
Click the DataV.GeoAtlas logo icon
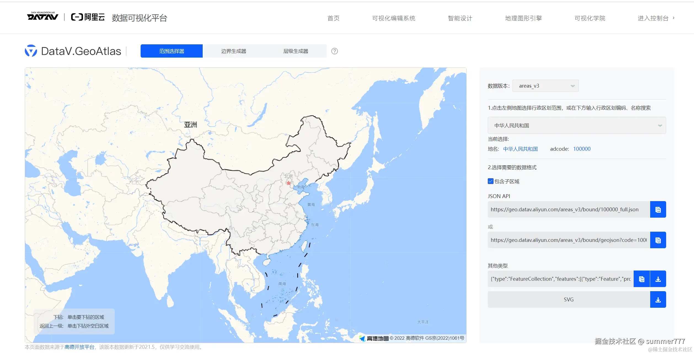[31, 51]
